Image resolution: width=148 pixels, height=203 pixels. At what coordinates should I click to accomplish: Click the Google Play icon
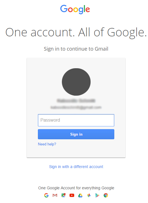(97, 195)
